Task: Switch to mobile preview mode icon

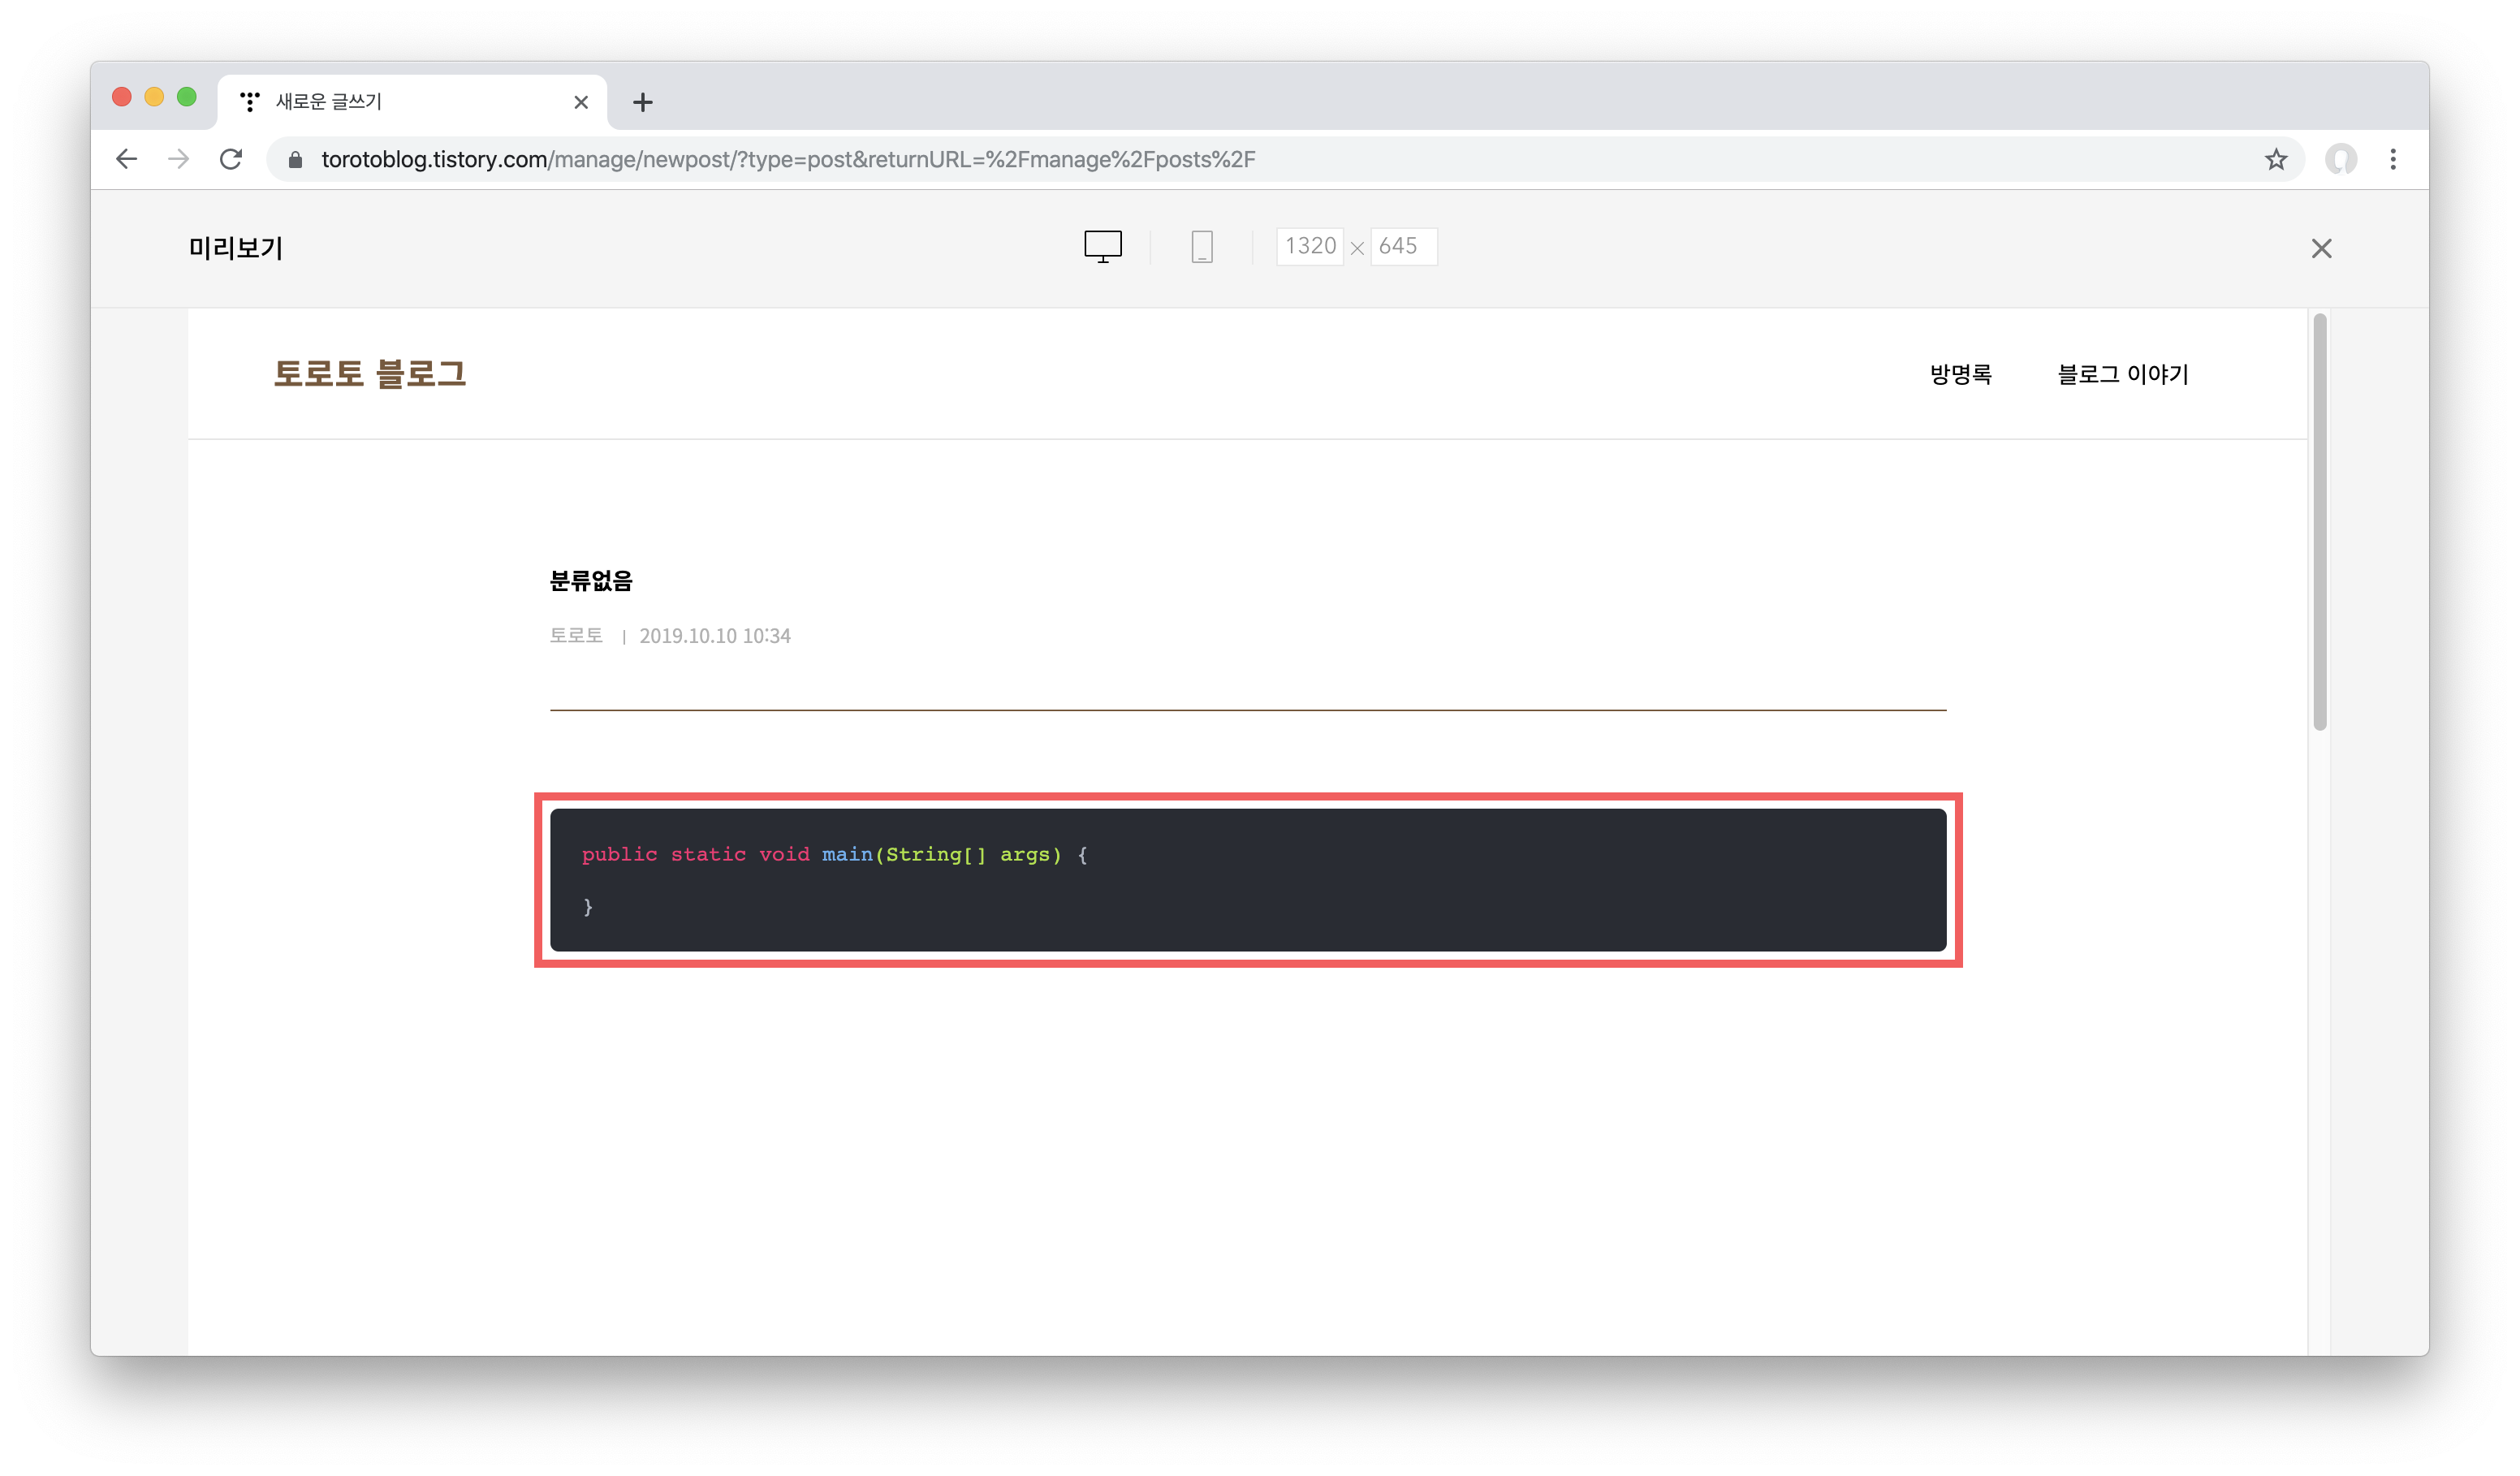Action: click(x=1202, y=246)
